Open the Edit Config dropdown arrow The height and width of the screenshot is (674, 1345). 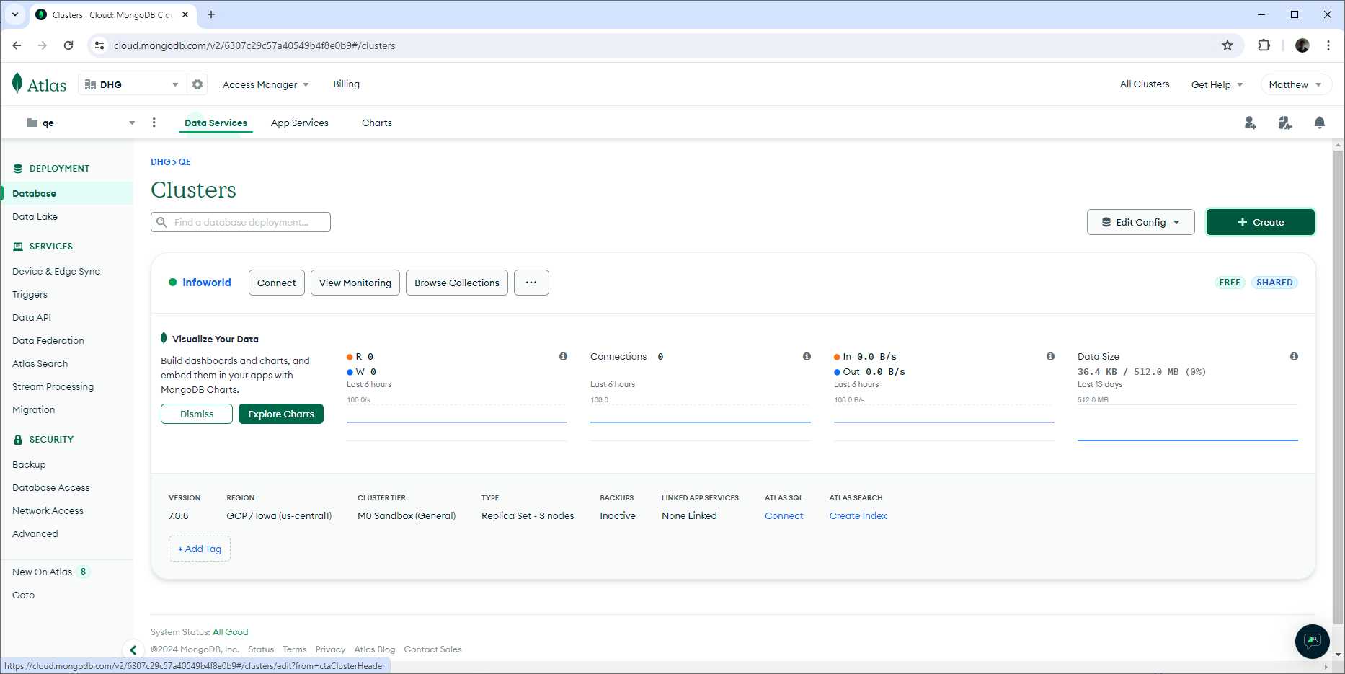[x=1178, y=222]
